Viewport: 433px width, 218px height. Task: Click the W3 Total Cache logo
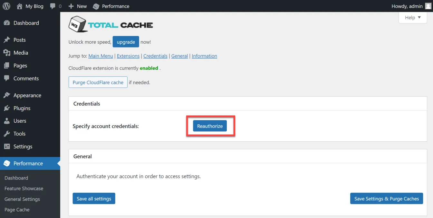pos(111,24)
